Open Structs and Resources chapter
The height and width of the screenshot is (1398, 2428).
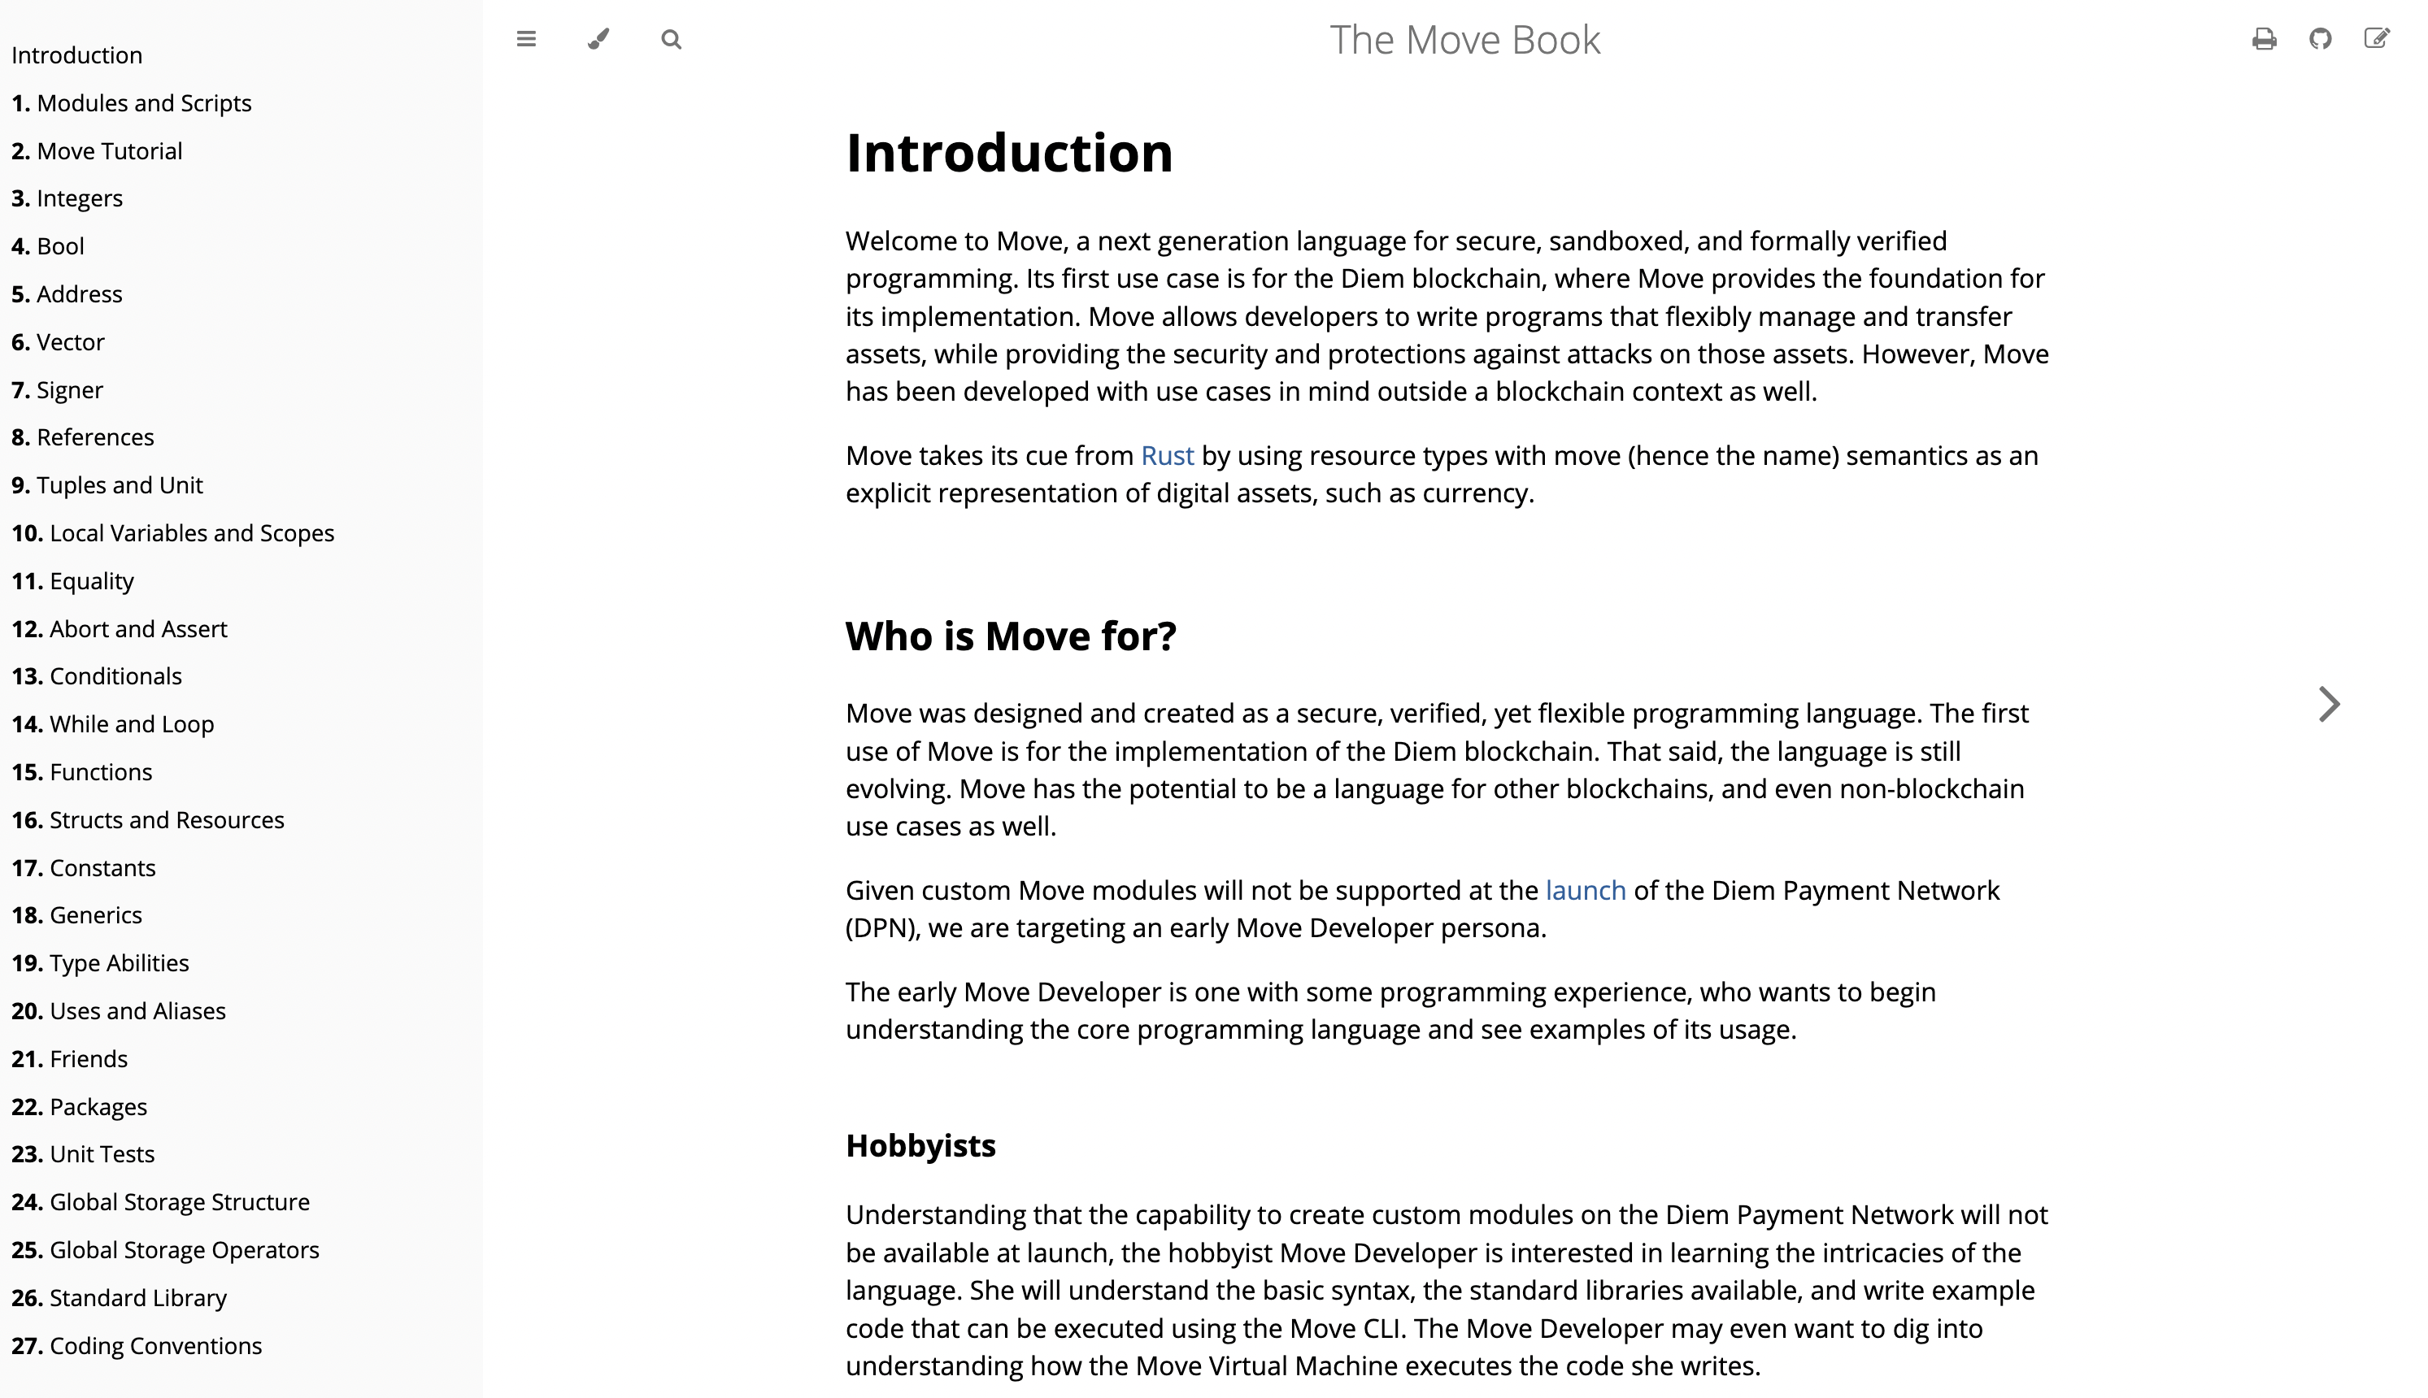click(x=148, y=820)
